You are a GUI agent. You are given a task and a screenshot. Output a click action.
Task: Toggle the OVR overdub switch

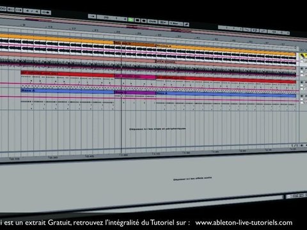click(x=152, y=21)
